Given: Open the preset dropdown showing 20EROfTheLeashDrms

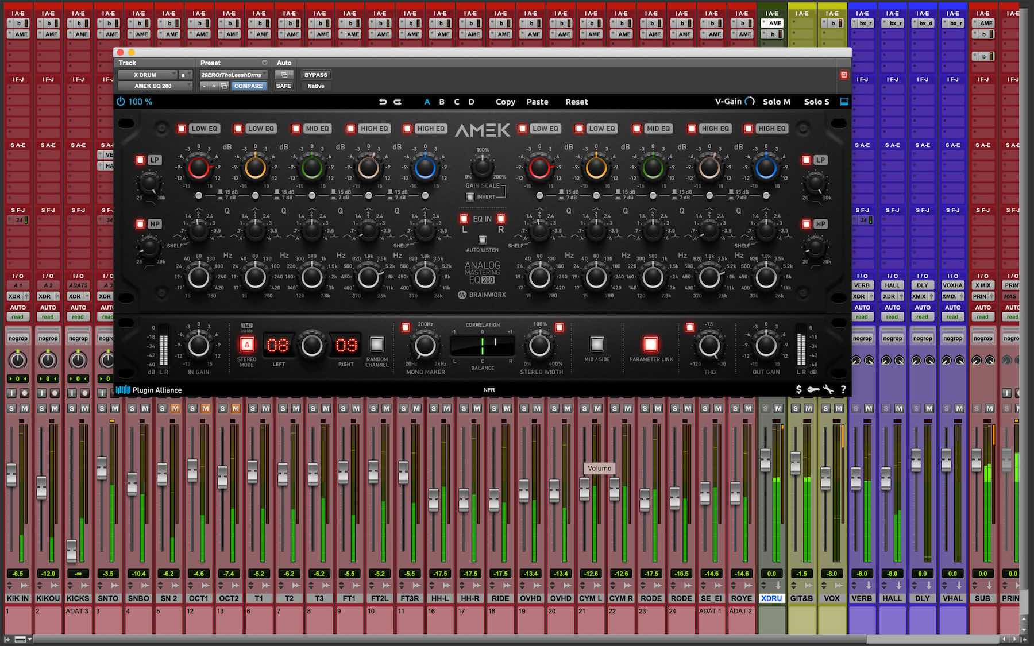Looking at the screenshot, I should [x=232, y=75].
